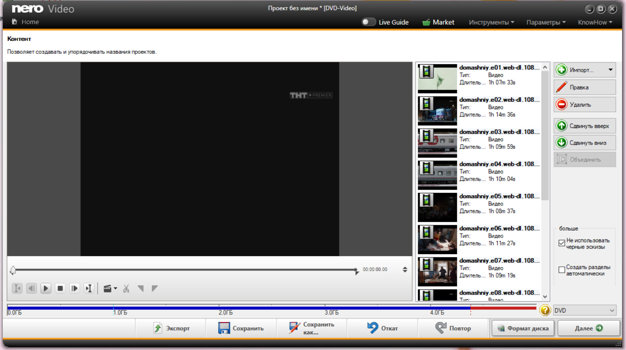Image resolution: width=626 pixels, height=350 pixels.
Task: Toggle the Live Guide switch
Action: [x=368, y=22]
